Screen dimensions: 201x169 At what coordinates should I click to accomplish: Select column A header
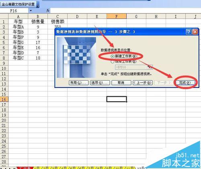[18, 16]
